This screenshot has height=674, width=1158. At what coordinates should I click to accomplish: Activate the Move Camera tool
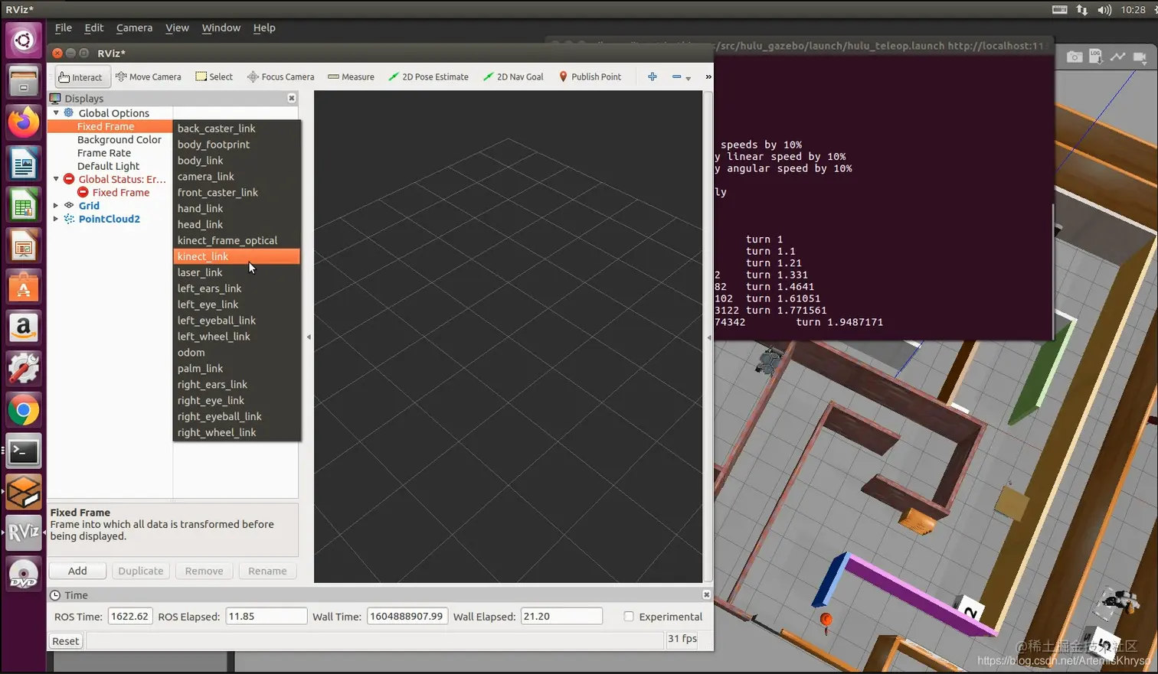point(149,77)
